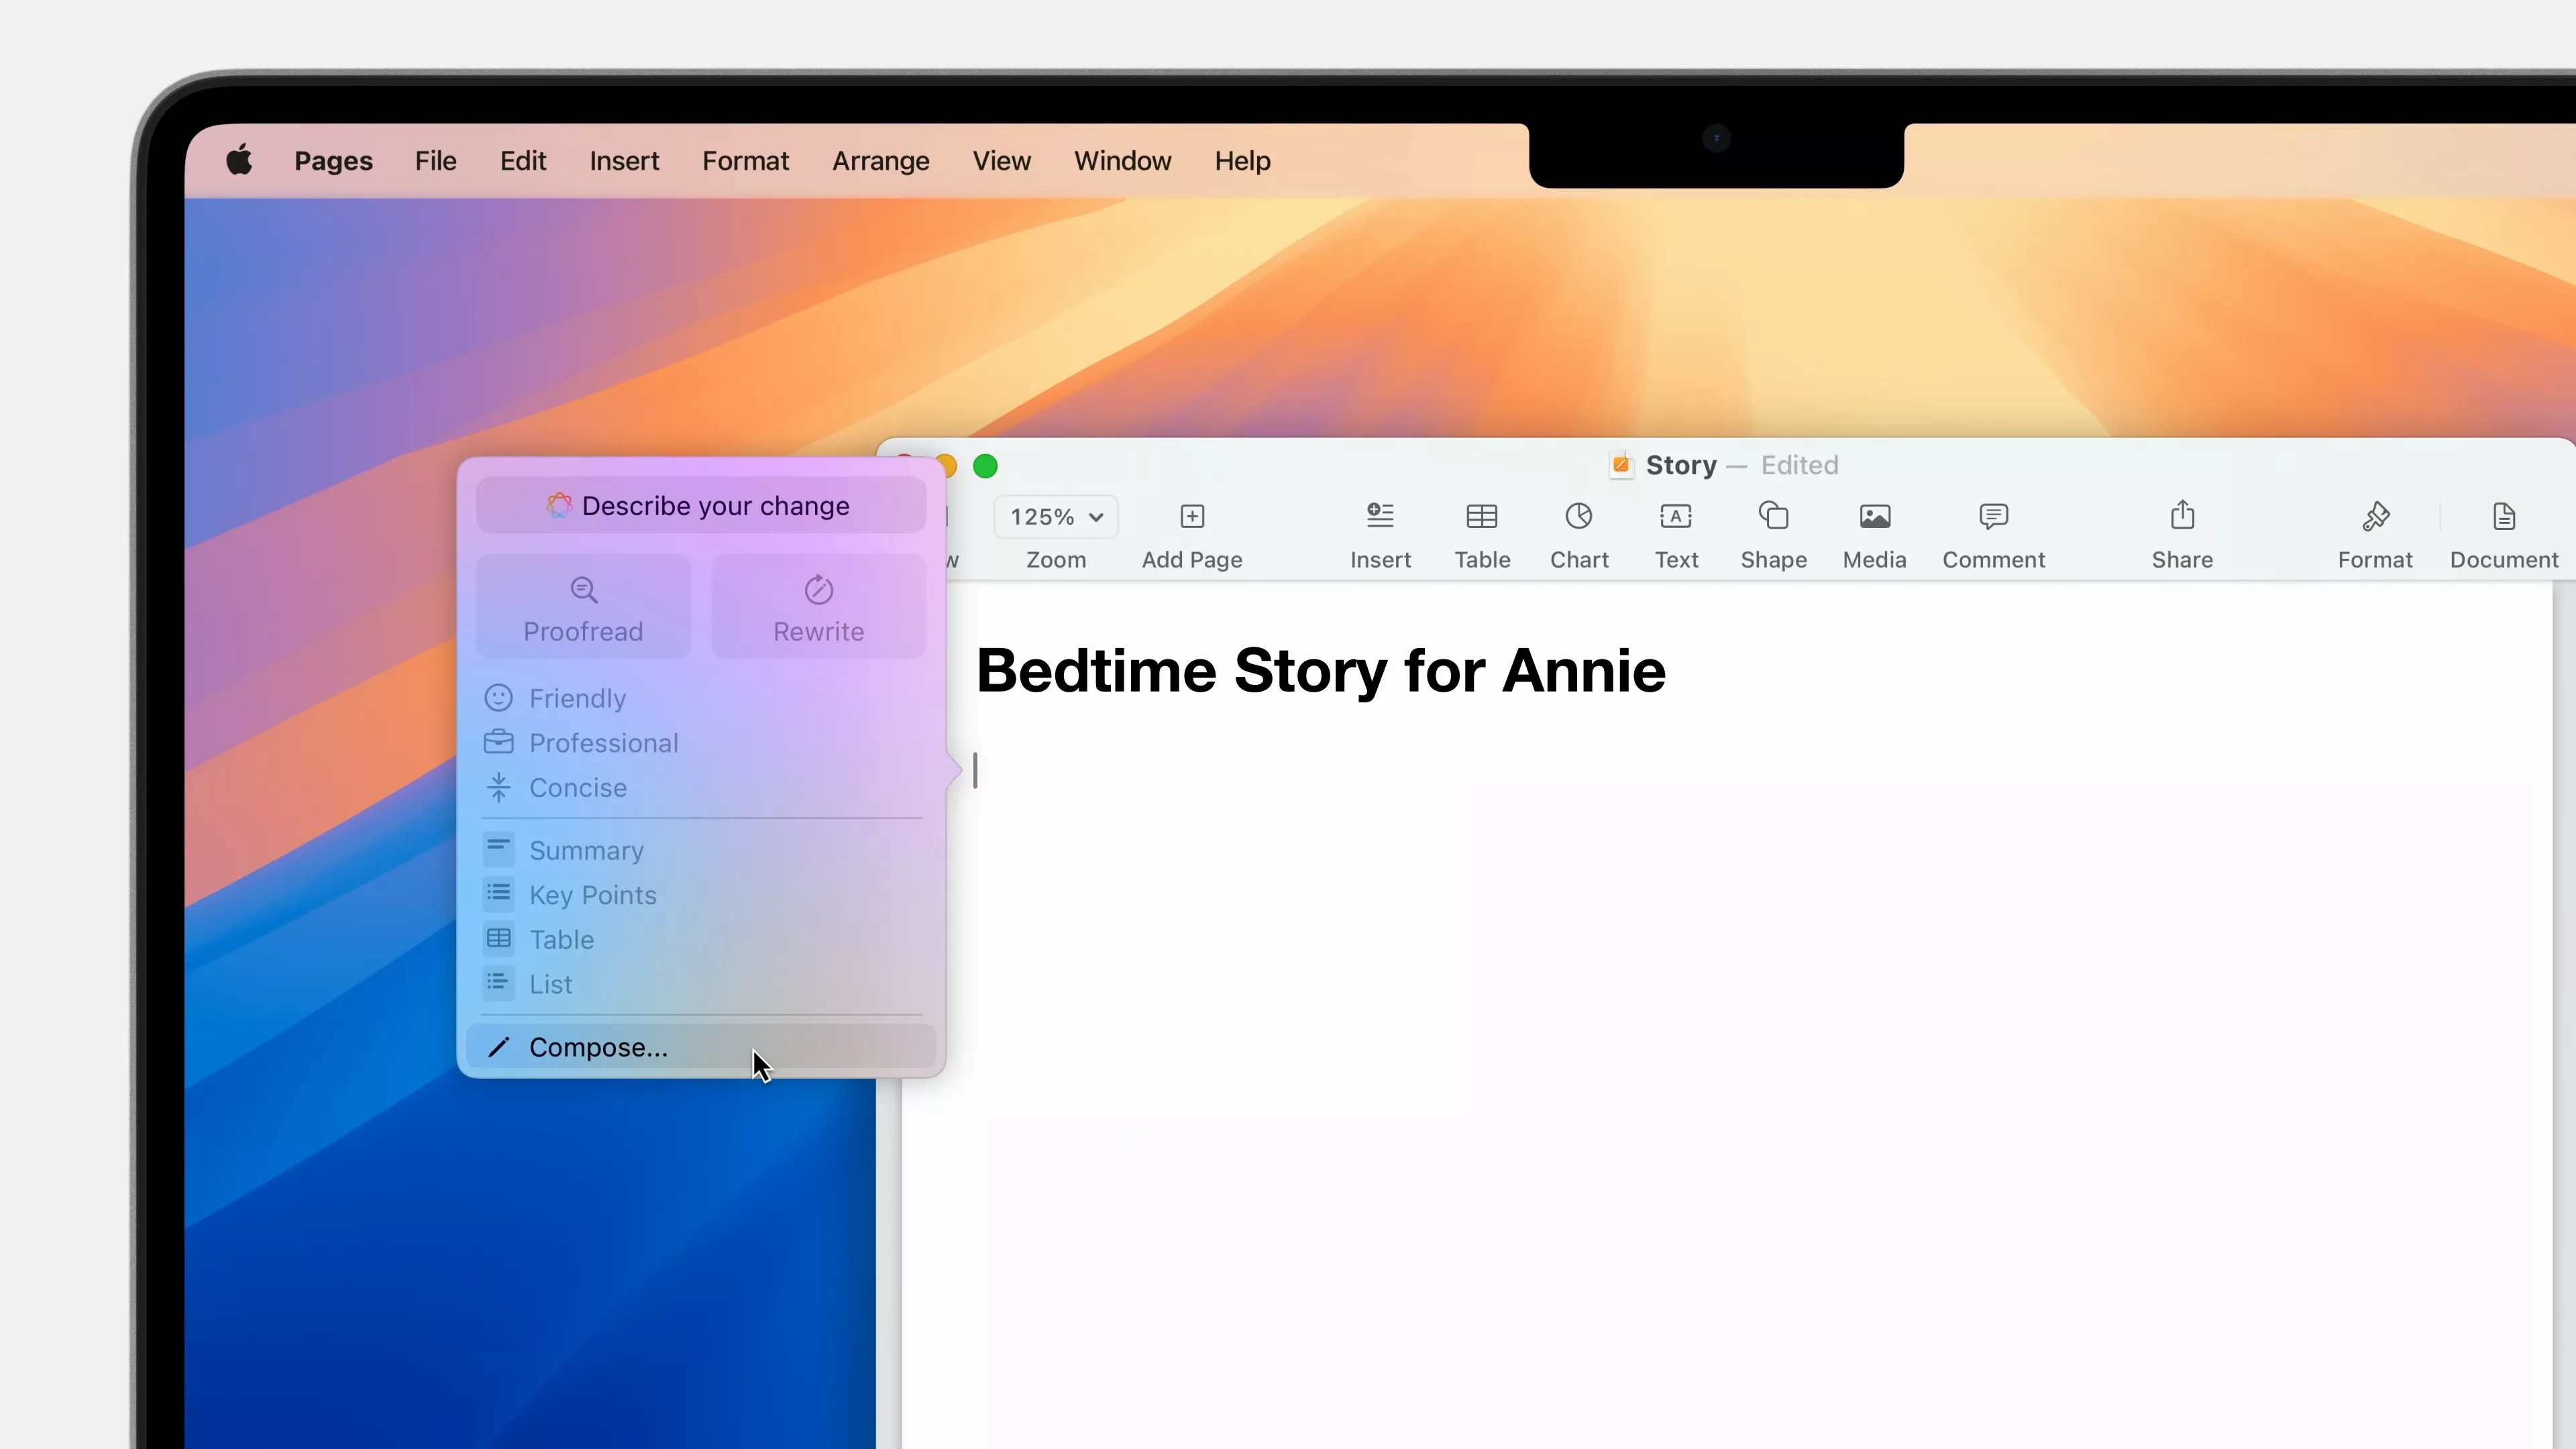Viewport: 2576px width, 1449px height.
Task: Click the green full-screen window button
Action: pyautogui.click(x=985, y=466)
